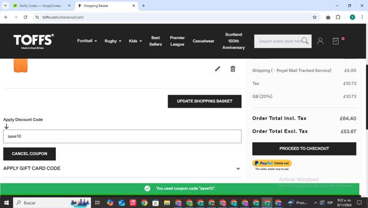Image resolution: width=368 pixels, height=208 pixels.
Task: Edit the basket item with pencil icon
Action: 218,69
